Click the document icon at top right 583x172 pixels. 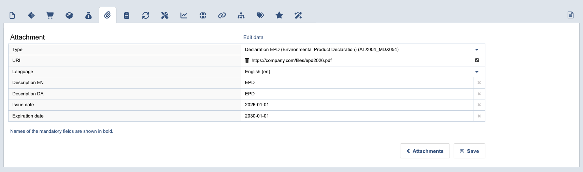click(x=570, y=15)
